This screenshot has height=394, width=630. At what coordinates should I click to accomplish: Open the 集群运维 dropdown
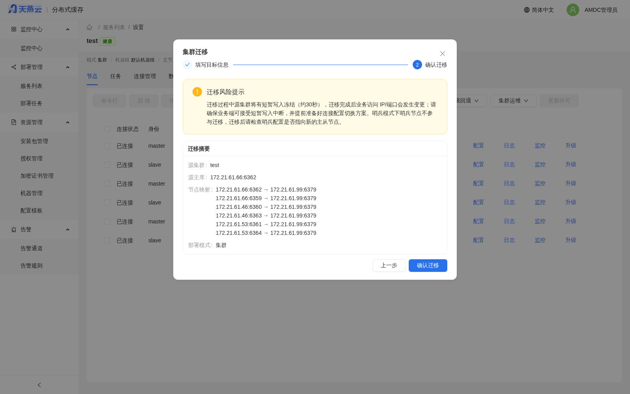(x=513, y=101)
